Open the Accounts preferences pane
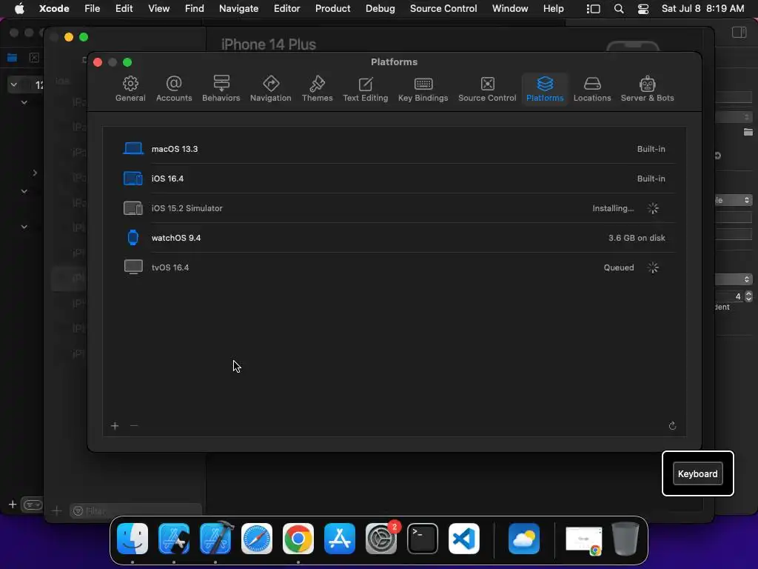 pos(174,89)
